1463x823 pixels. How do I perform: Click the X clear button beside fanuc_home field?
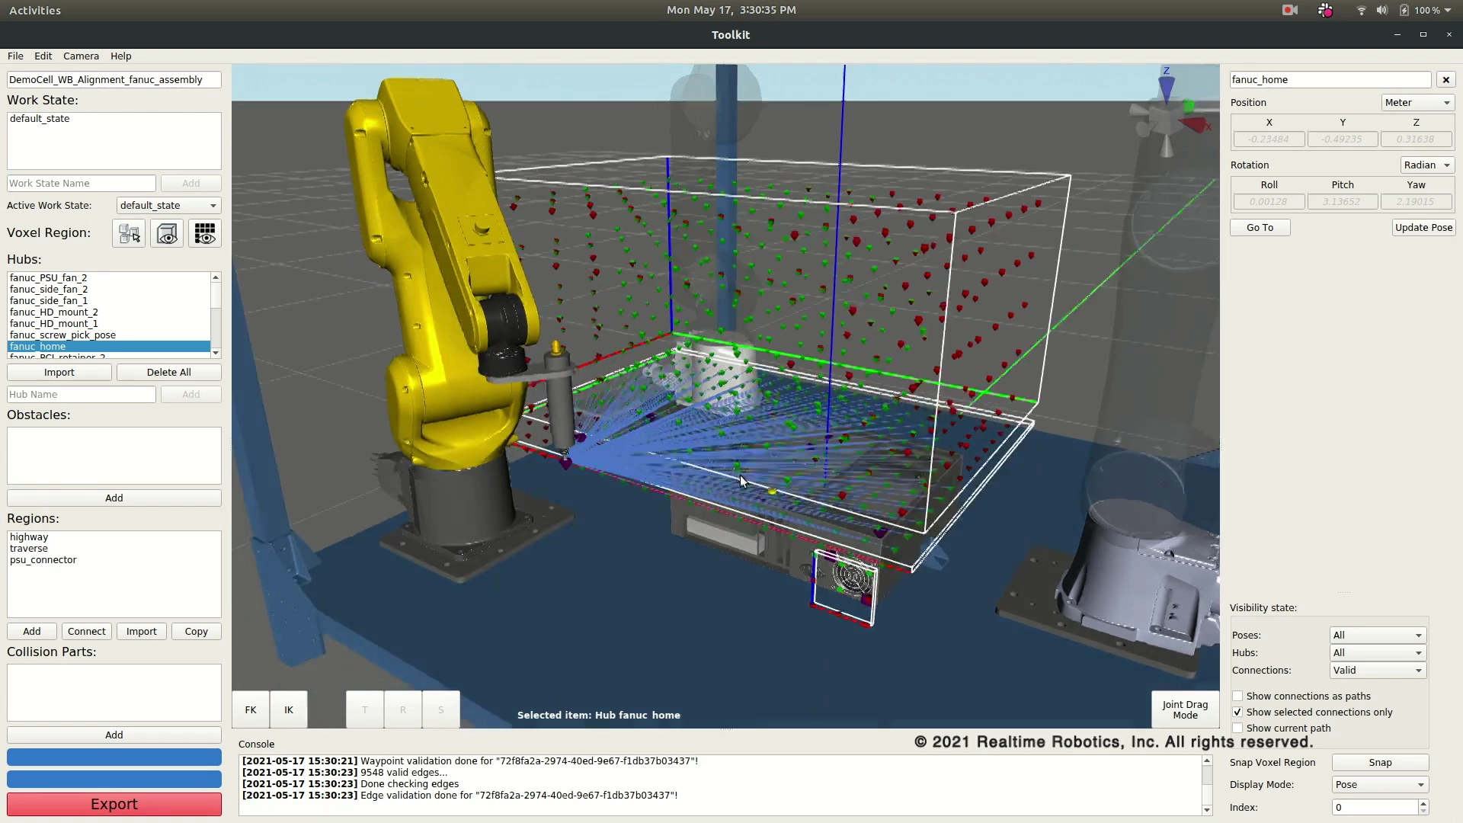[x=1445, y=80]
